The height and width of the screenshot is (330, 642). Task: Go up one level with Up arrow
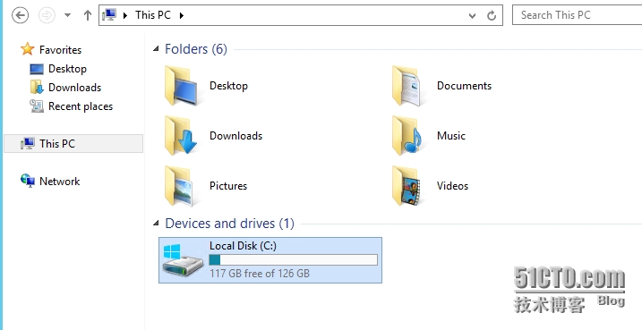pos(87,15)
